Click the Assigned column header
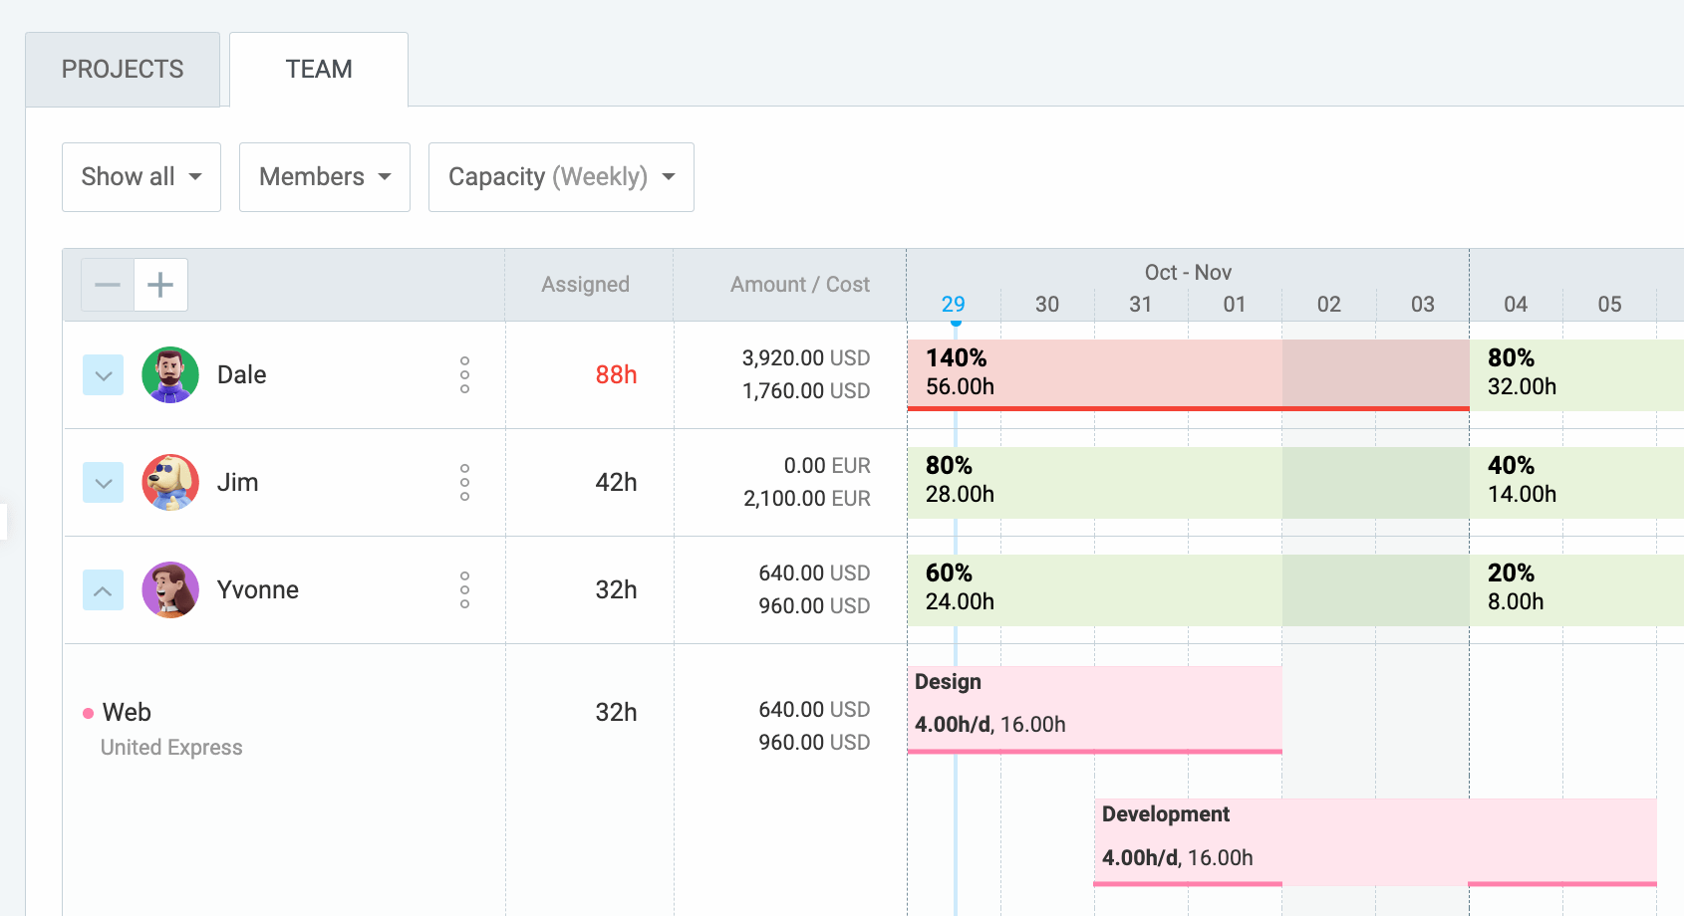 pyautogui.click(x=586, y=285)
